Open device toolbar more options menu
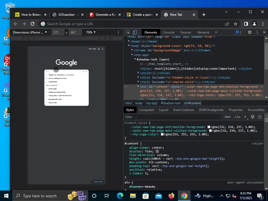 (118, 32)
